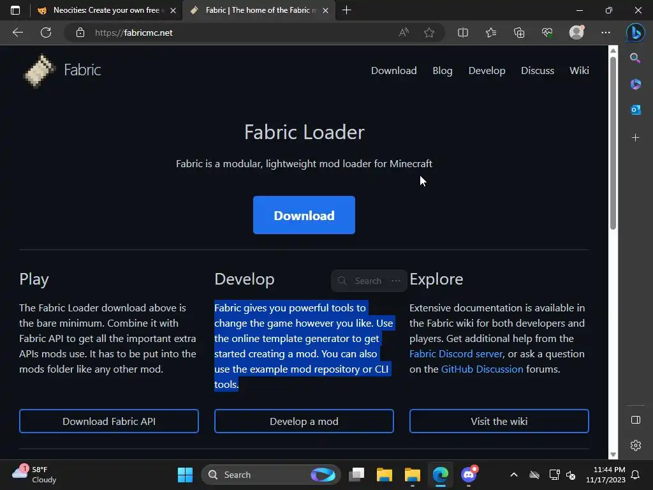This screenshot has width=653, height=490.
Task: Open the first File Explorer taskbar icon
Action: [384, 475]
